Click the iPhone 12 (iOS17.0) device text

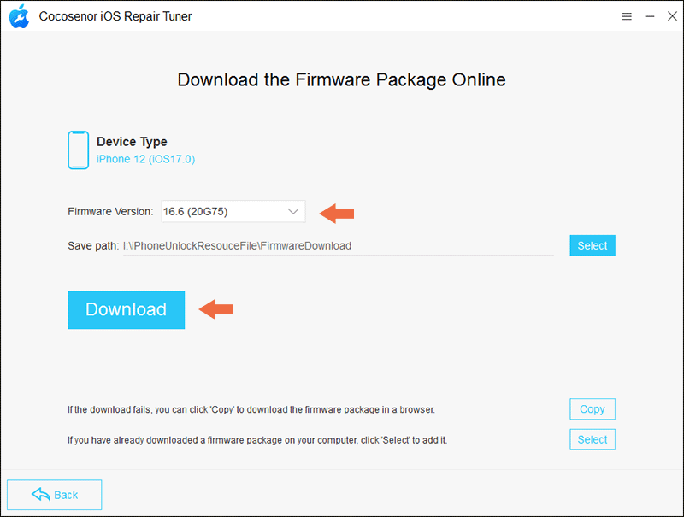click(145, 159)
